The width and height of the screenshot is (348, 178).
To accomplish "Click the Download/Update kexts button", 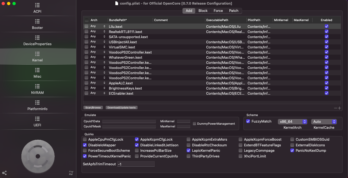I will pyautogui.click(x=121, y=108).
